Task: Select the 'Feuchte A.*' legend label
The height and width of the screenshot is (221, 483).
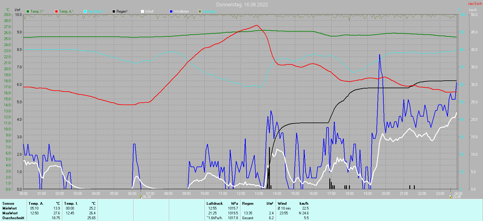Action: pos(96,11)
